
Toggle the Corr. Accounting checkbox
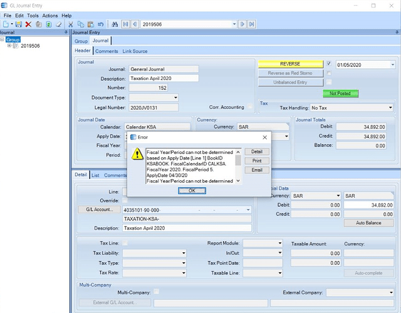click(x=250, y=106)
